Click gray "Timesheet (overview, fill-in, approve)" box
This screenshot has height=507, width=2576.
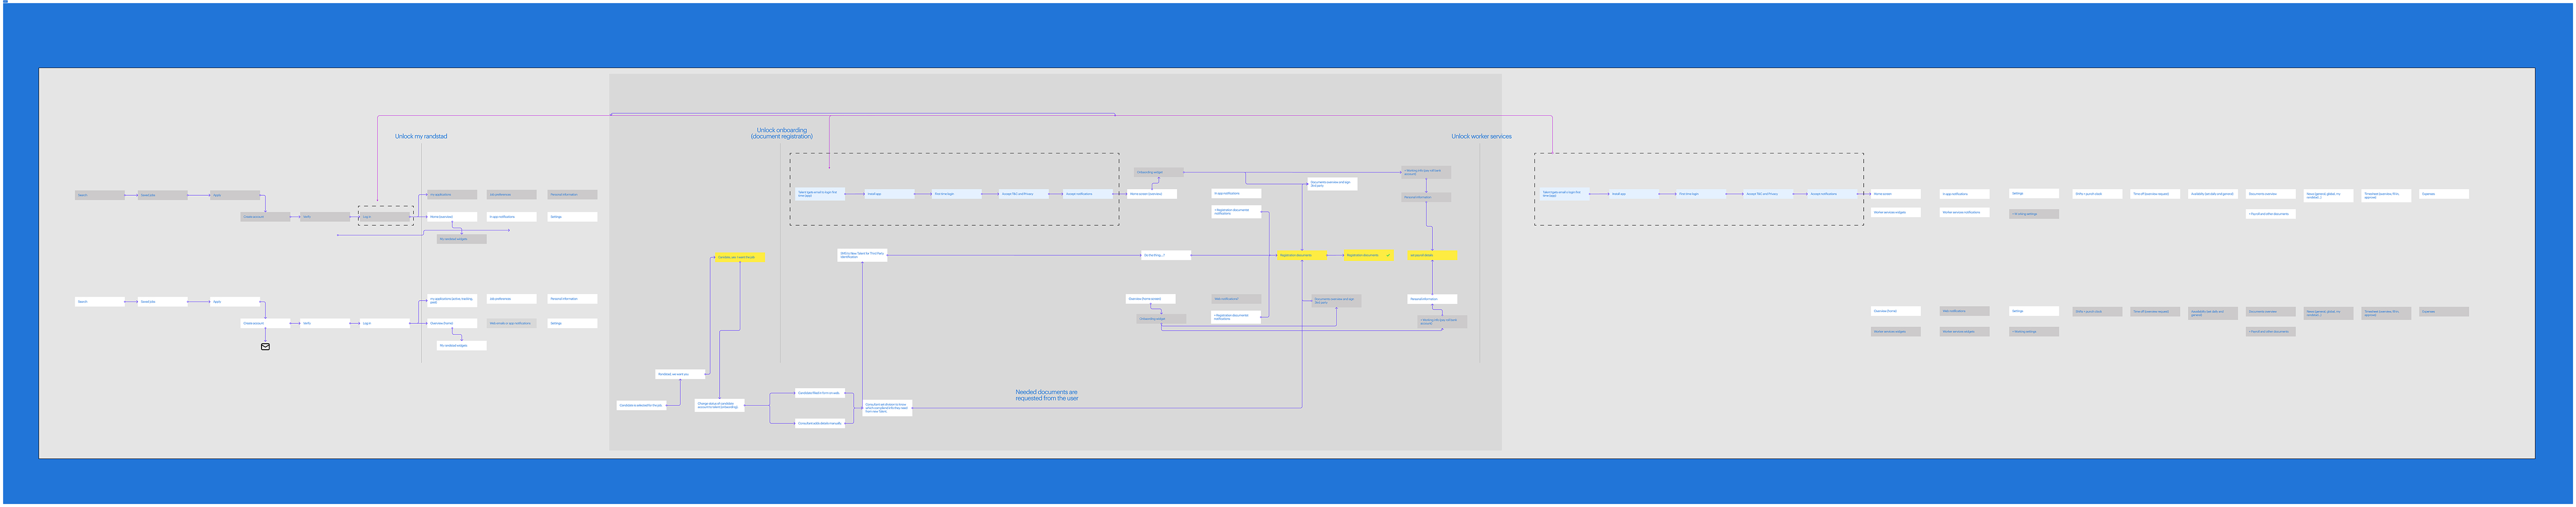point(2386,313)
